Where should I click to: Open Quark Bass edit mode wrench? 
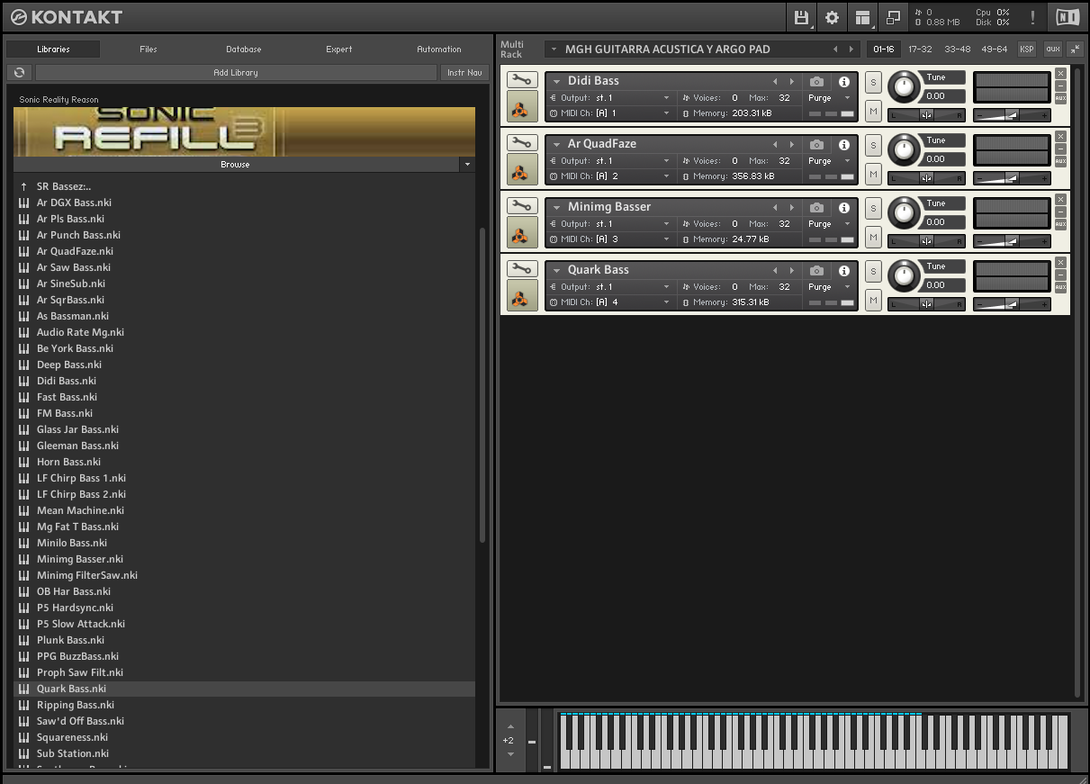pyautogui.click(x=521, y=269)
